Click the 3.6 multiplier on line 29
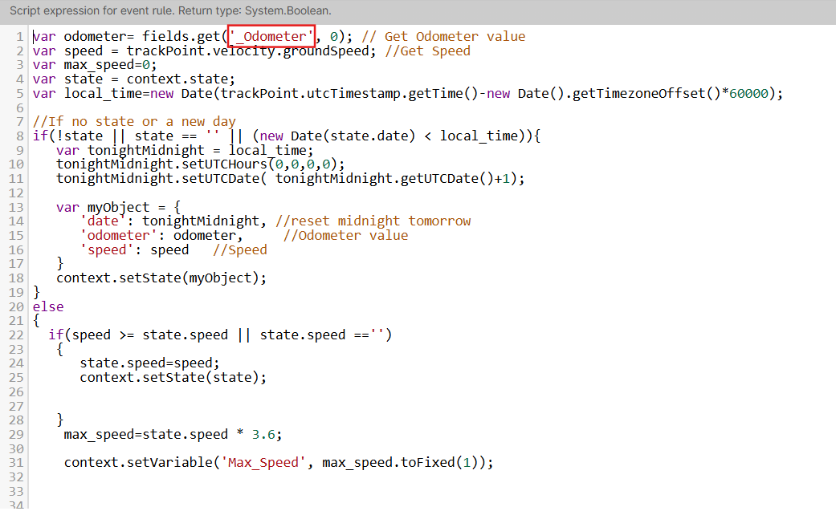 click(x=263, y=434)
